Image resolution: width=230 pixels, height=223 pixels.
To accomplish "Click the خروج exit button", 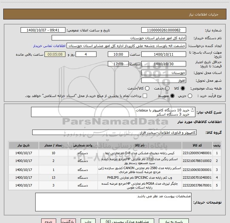I will click(x=49, y=221).
